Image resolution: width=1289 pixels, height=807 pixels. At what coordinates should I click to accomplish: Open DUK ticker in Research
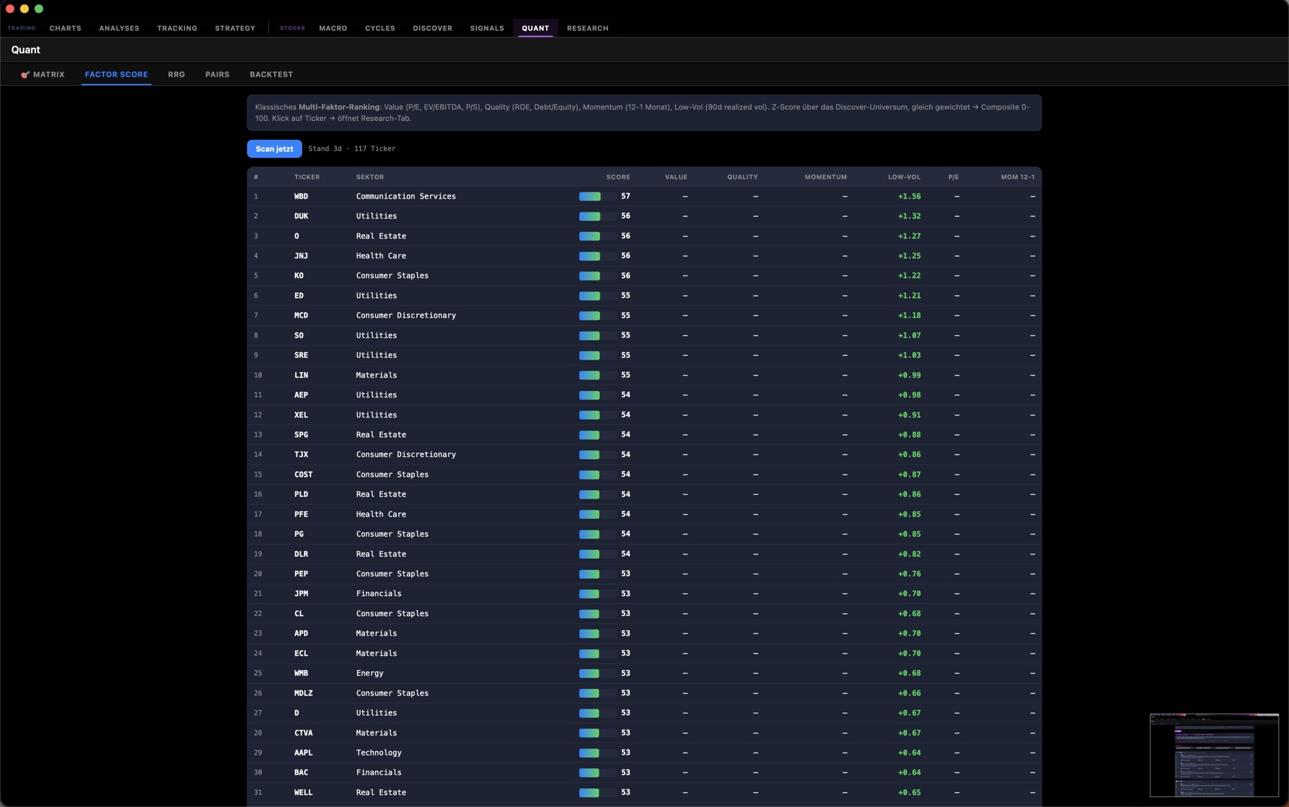click(301, 216)
